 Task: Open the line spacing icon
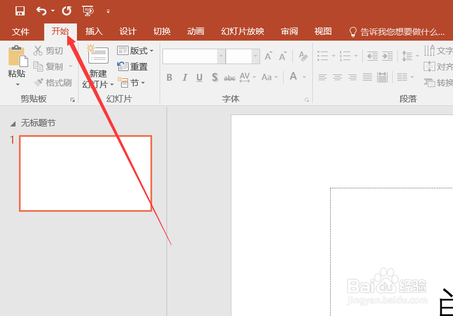(407, 56)
